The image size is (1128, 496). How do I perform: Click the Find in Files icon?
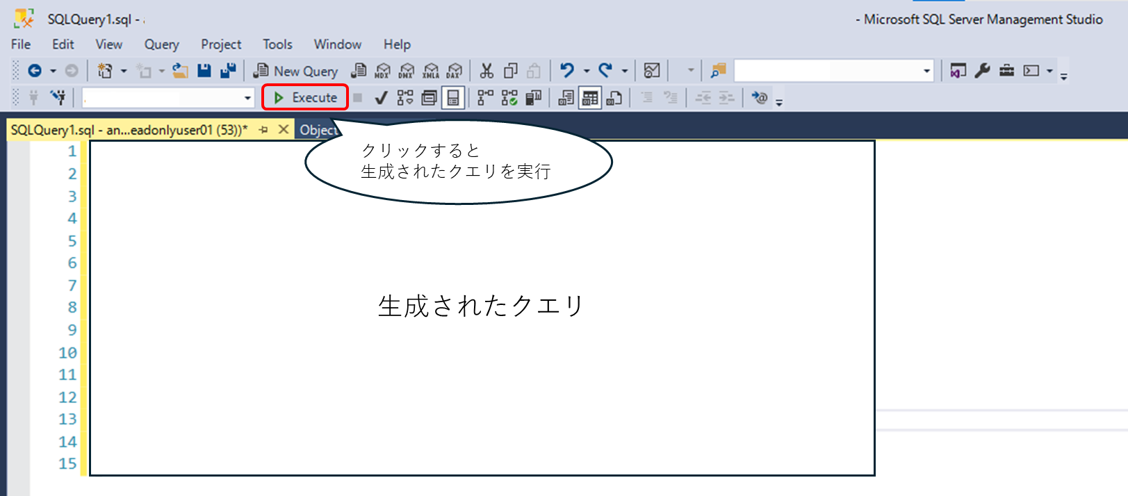[718, 71]
